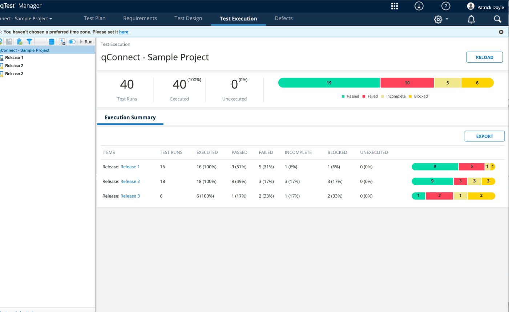
Task: Click the Incomplete 5 bar segment
Action: pyautogui.click(x=448, y=83)
